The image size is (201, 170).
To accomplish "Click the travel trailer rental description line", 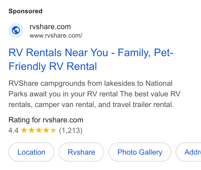I will (91, 105).
